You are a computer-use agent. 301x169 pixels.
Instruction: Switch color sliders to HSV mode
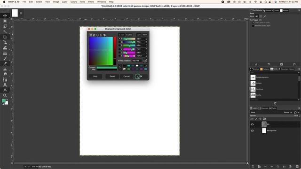click(x=144, y=35)
